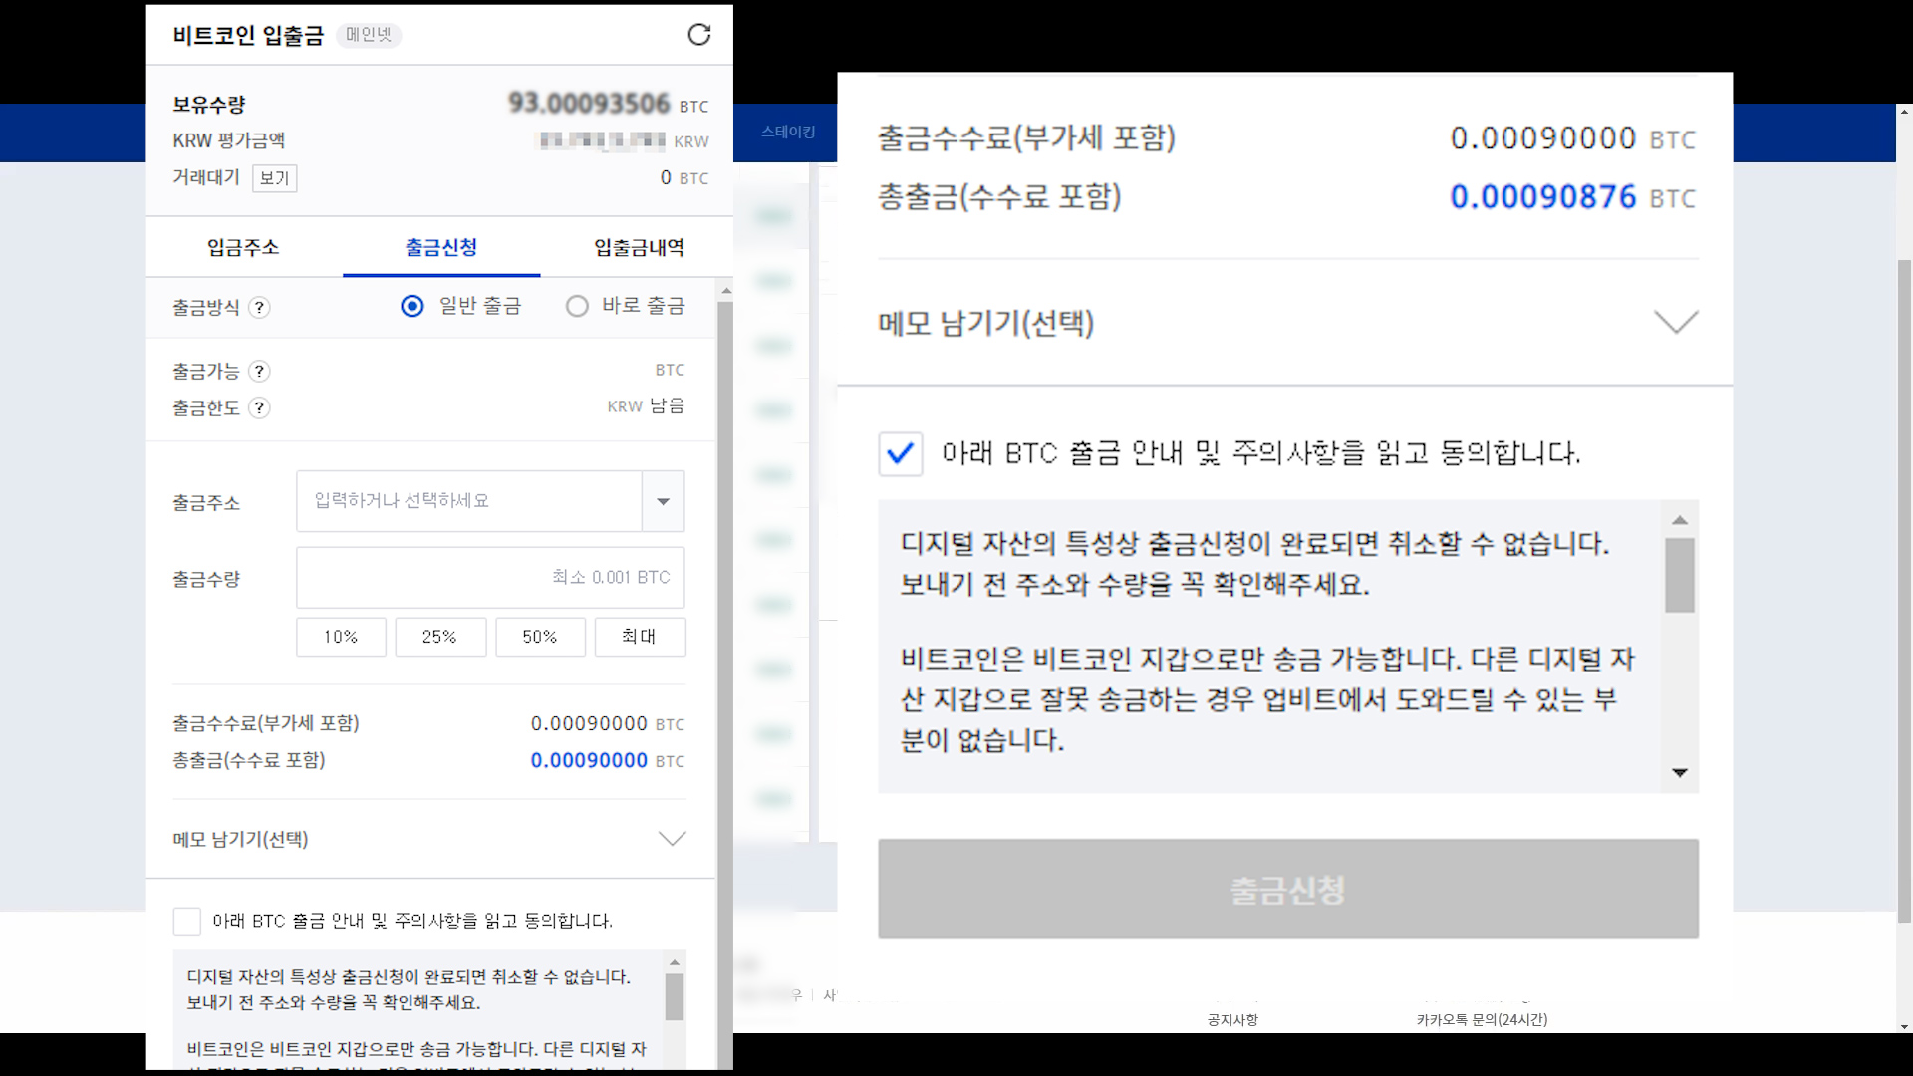1913x1076 pixels.
Task: Select the 일반 출금 radio button
Action: tap(412, 306)
